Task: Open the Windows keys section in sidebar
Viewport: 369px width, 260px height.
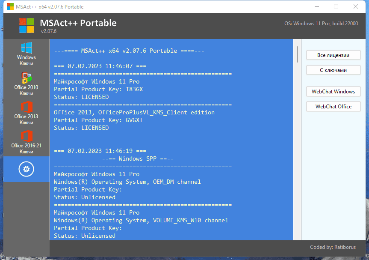Action: pyautogui.click(x=27, y=54)
